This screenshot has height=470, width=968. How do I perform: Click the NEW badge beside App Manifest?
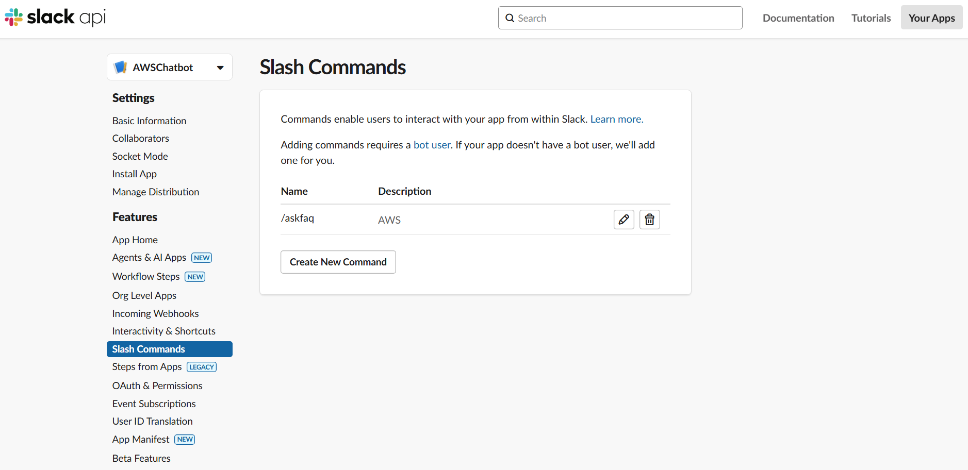[185, 440]
